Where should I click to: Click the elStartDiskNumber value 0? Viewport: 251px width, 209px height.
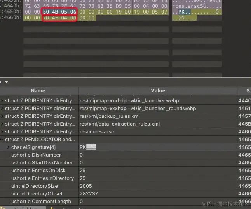[x=81, y=162]
